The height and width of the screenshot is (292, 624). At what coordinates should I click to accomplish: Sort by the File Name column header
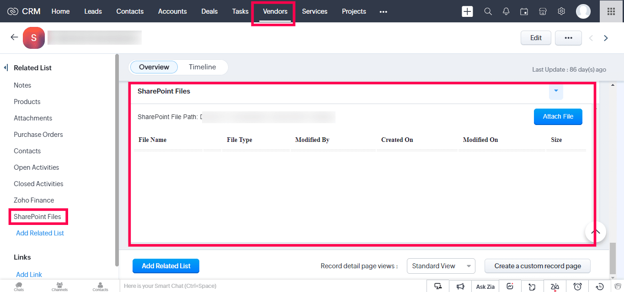[153, 140]
